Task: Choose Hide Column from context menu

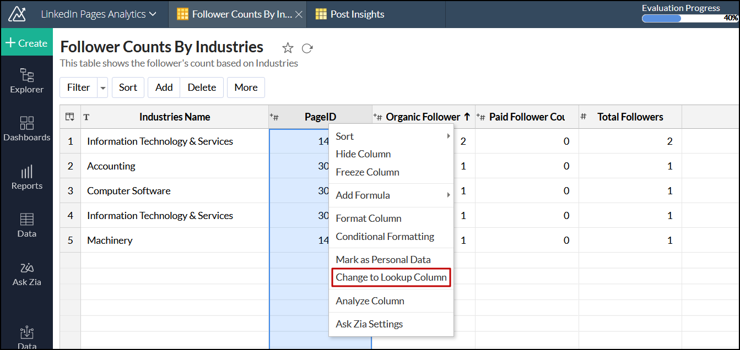Action: (363, 154)
